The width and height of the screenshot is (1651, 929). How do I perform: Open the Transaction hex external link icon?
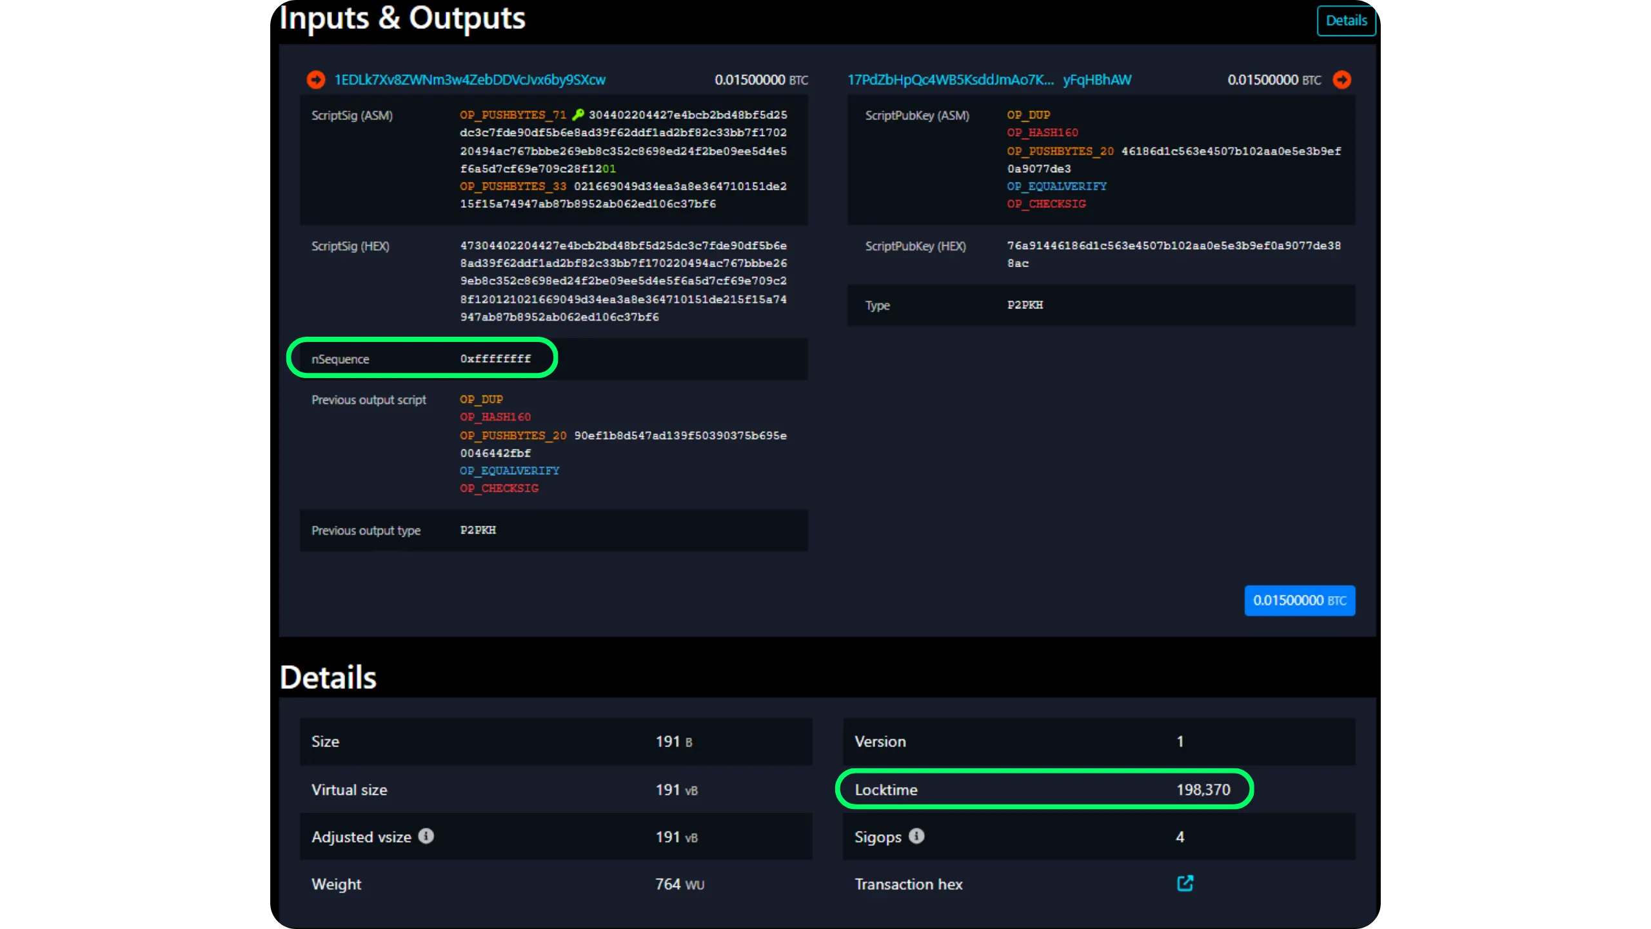[1185, 883]
